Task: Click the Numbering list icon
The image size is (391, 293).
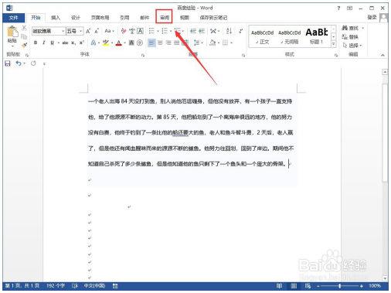Action: (x=165, y=31)
